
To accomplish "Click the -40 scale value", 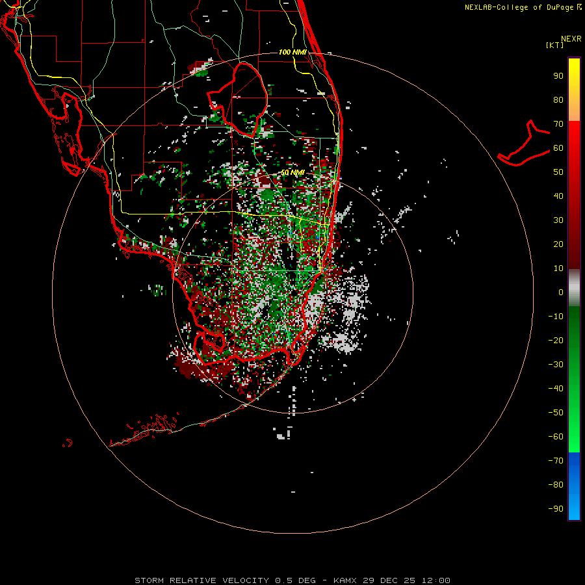I will click(x=556, y=389).
